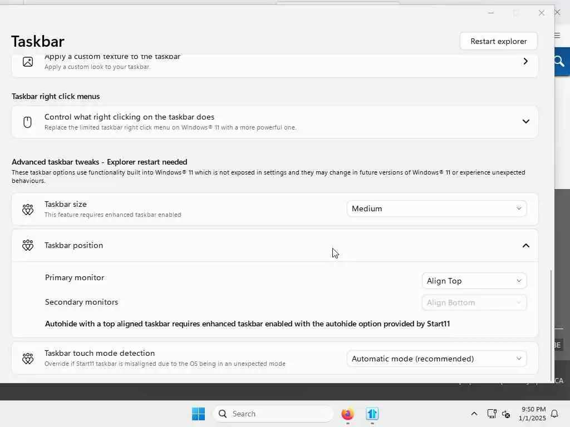This screenshot has width=570, height=427.
Task: Click the Autohide with a top aligned taskbar note
Action: (248, 324)
